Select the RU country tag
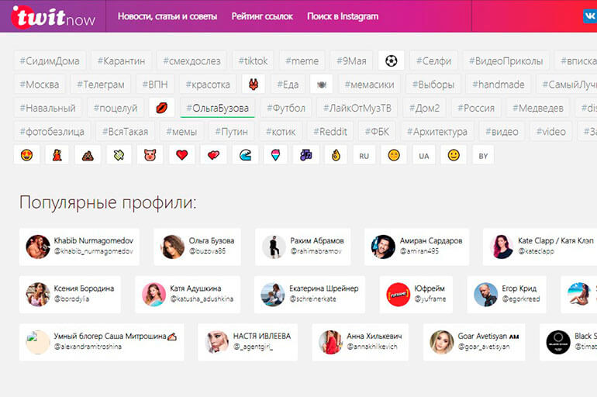Screen dimensions: 597x397 (x=364, y=155)
